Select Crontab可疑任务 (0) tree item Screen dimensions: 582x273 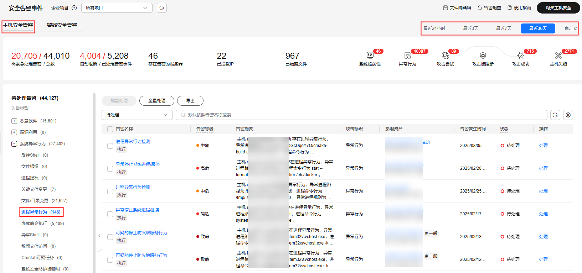tap(42, 258)
